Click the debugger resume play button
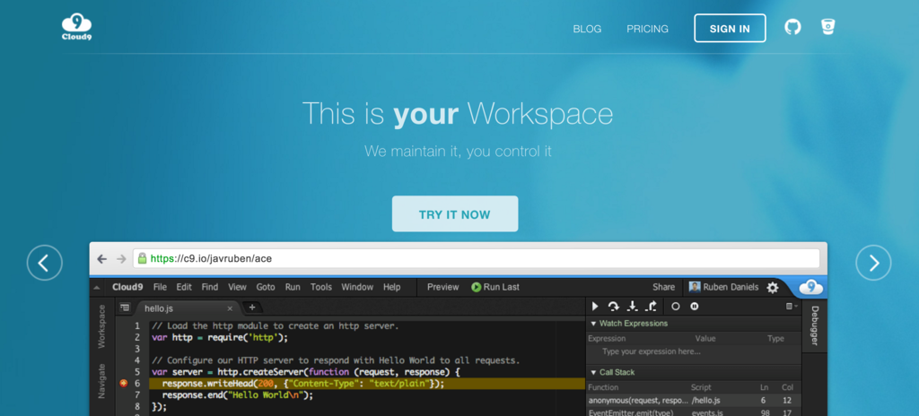Viewport: 919px width, 416px height. click(595, 306)
